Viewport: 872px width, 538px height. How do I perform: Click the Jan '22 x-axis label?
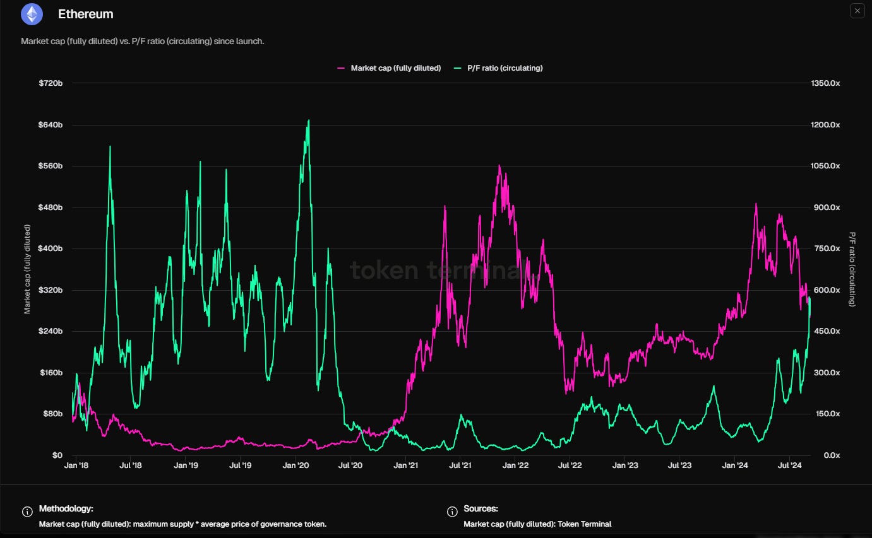(x=515, y=466)
